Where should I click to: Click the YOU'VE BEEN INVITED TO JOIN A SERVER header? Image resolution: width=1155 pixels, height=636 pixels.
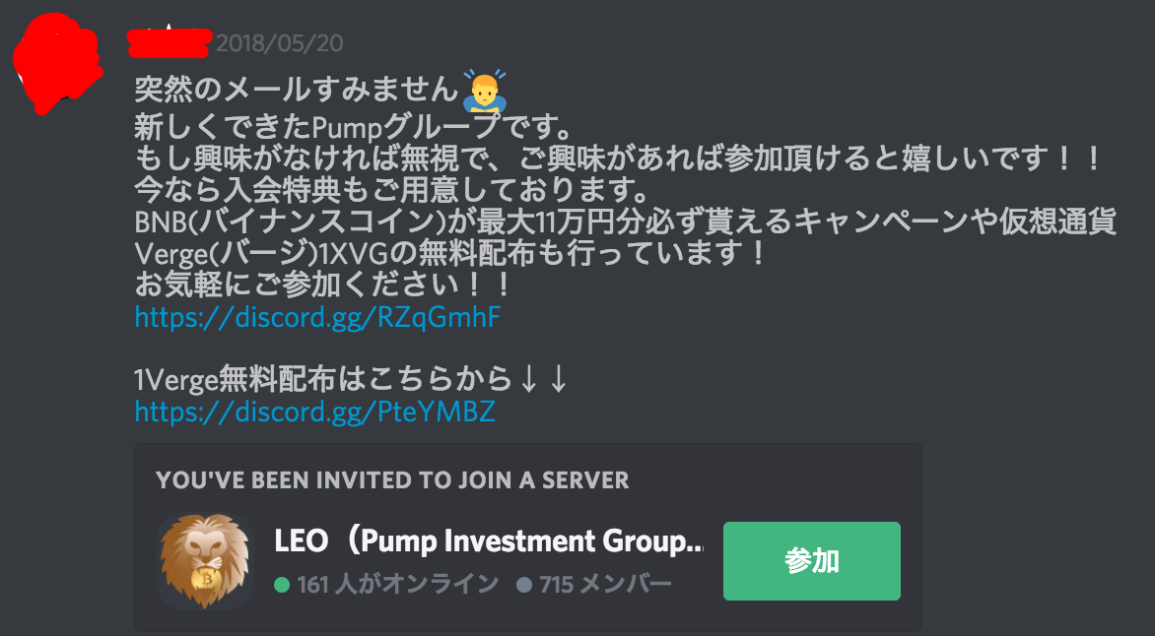pos(392,479)
